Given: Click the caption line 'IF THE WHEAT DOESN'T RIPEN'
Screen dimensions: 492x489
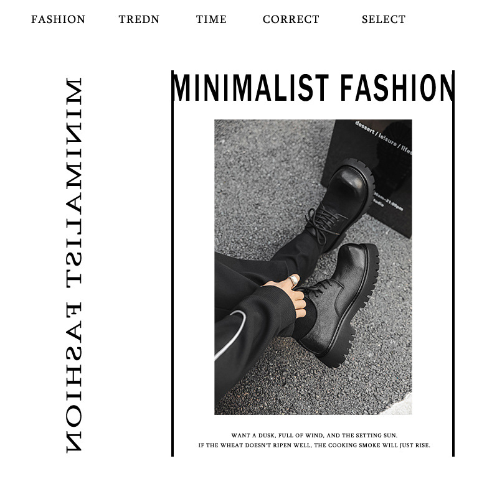Looking at the screenshot, I should (315, 445).
